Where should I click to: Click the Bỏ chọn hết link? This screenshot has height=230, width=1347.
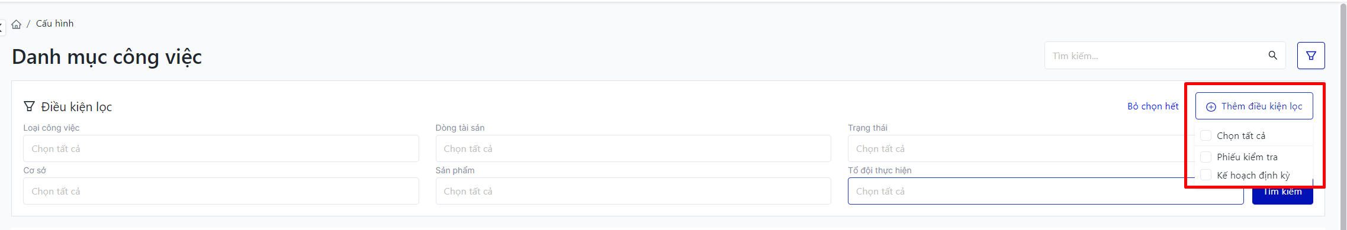coord(1153,106)
